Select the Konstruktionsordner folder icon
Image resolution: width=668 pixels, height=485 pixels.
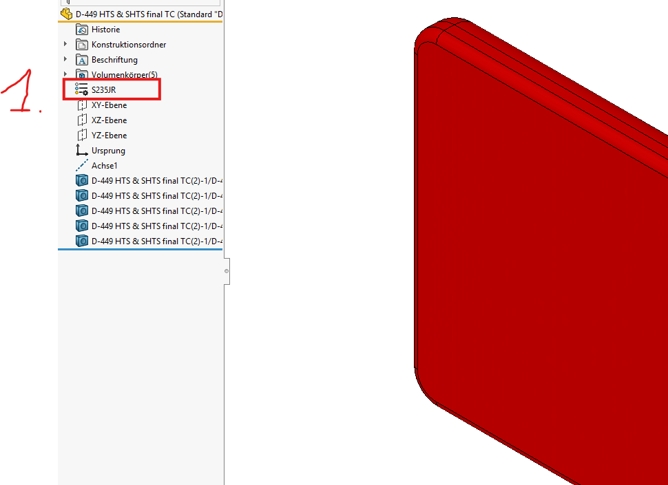click(x=81, y=45)
